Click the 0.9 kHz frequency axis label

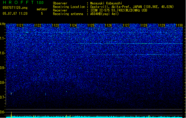3,68
